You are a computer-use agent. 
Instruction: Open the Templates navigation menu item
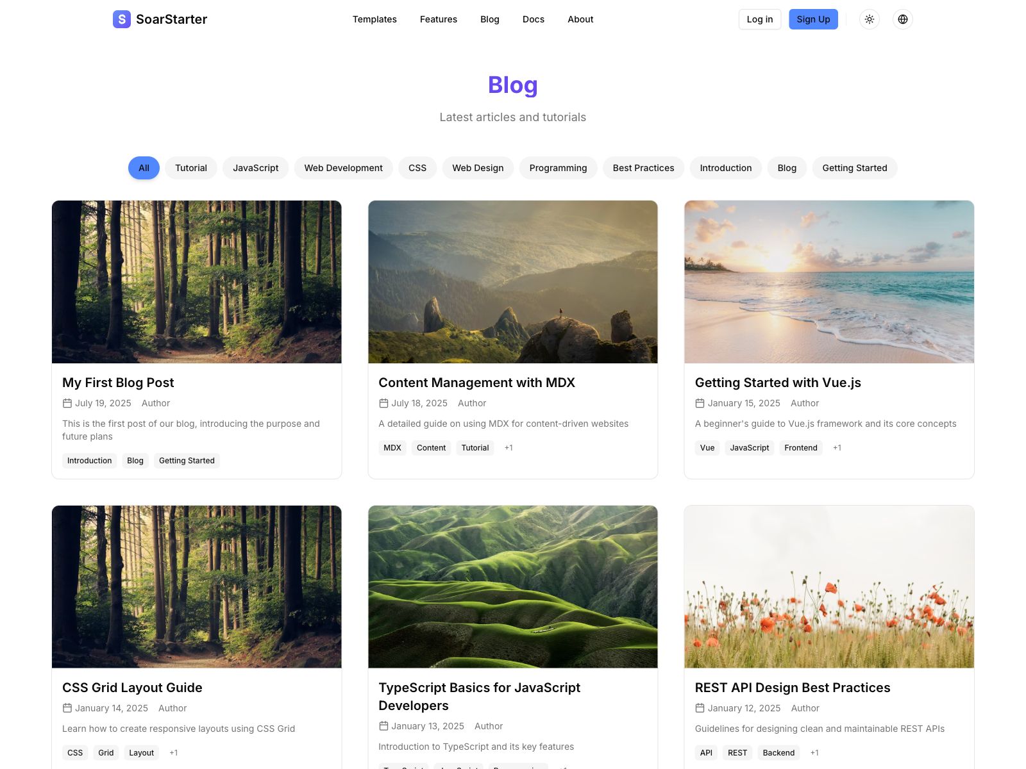[x=374, y=19]
